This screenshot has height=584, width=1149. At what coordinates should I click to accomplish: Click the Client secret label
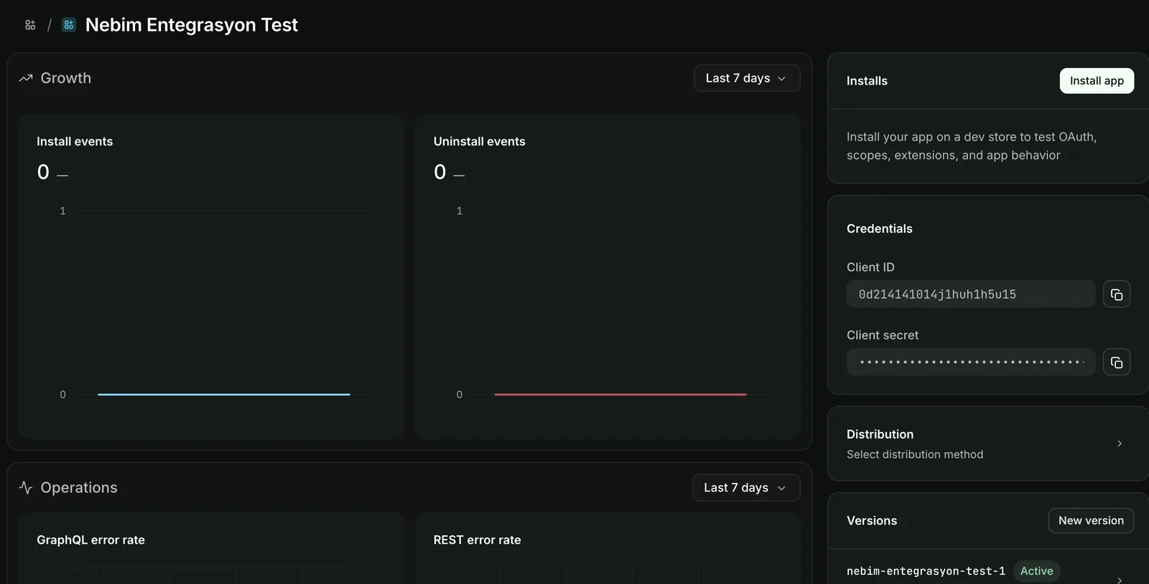click(x=883, y=335)
